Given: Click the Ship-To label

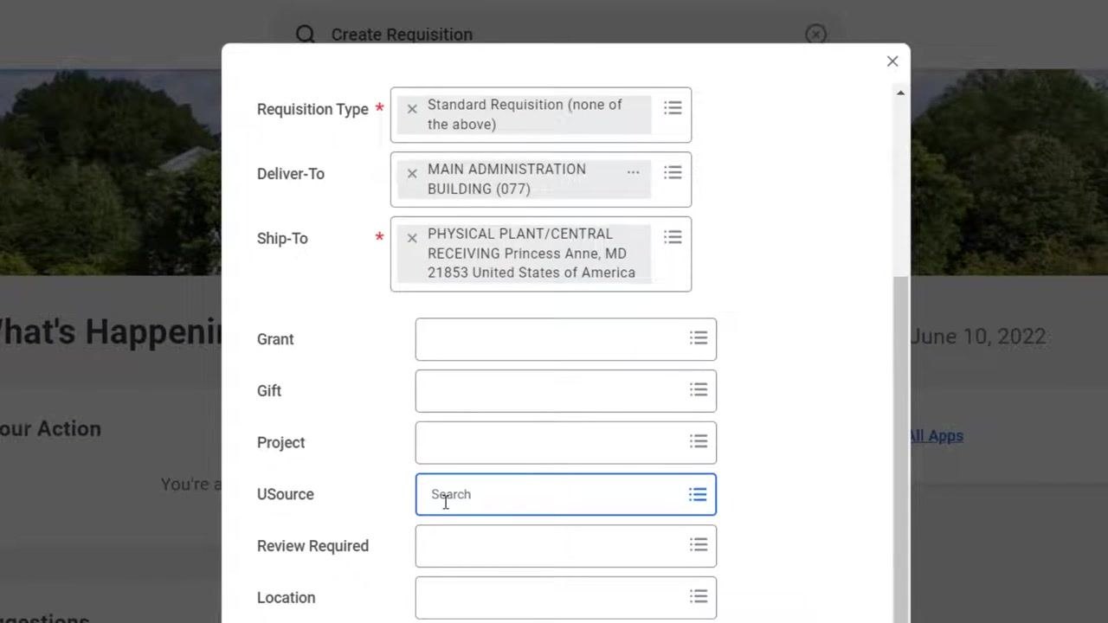Looking at the screenshot, I should [x=282, y=238].
